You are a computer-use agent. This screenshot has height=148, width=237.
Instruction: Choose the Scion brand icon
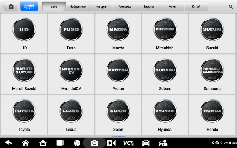pyautogui.click(x=118, y=111)
